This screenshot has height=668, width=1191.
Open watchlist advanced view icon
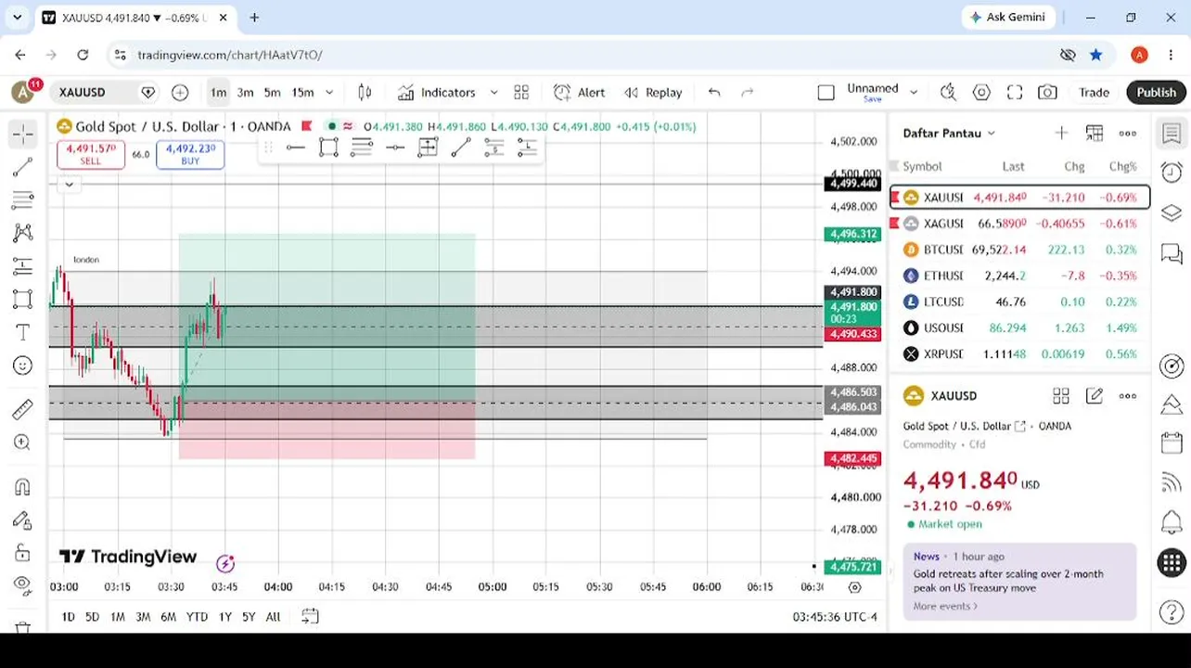pyautogui.click(x=1095, y=133)
